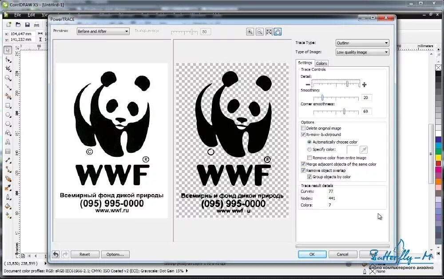Click the Save disk icon

(x=28, y=24)
